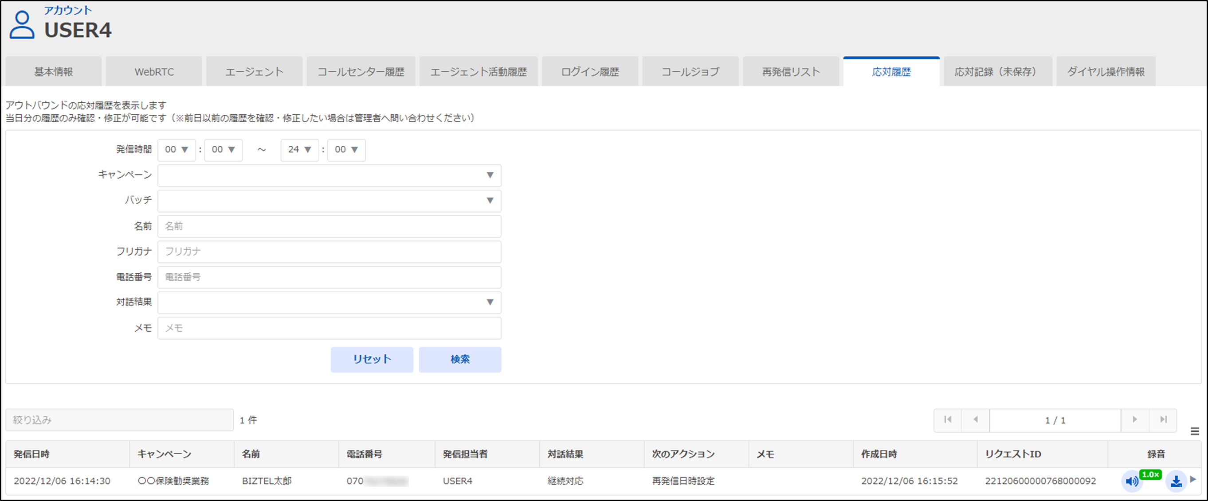Open the ダイヤル操作情報 tab
Screen dimensions: 1208x501
(x=1106, y=72)
